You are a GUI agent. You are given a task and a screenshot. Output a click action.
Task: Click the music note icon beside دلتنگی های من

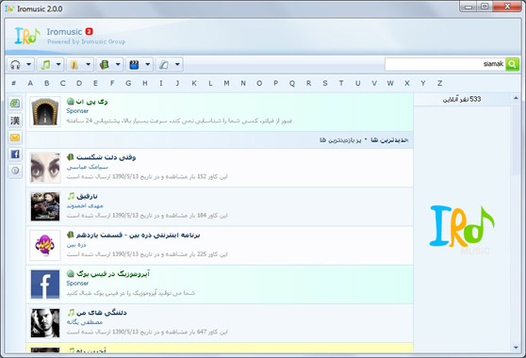(70, 313)
